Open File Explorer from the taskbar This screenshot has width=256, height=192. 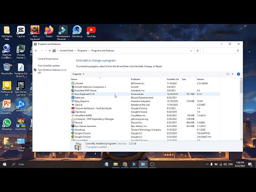(116, 164)
